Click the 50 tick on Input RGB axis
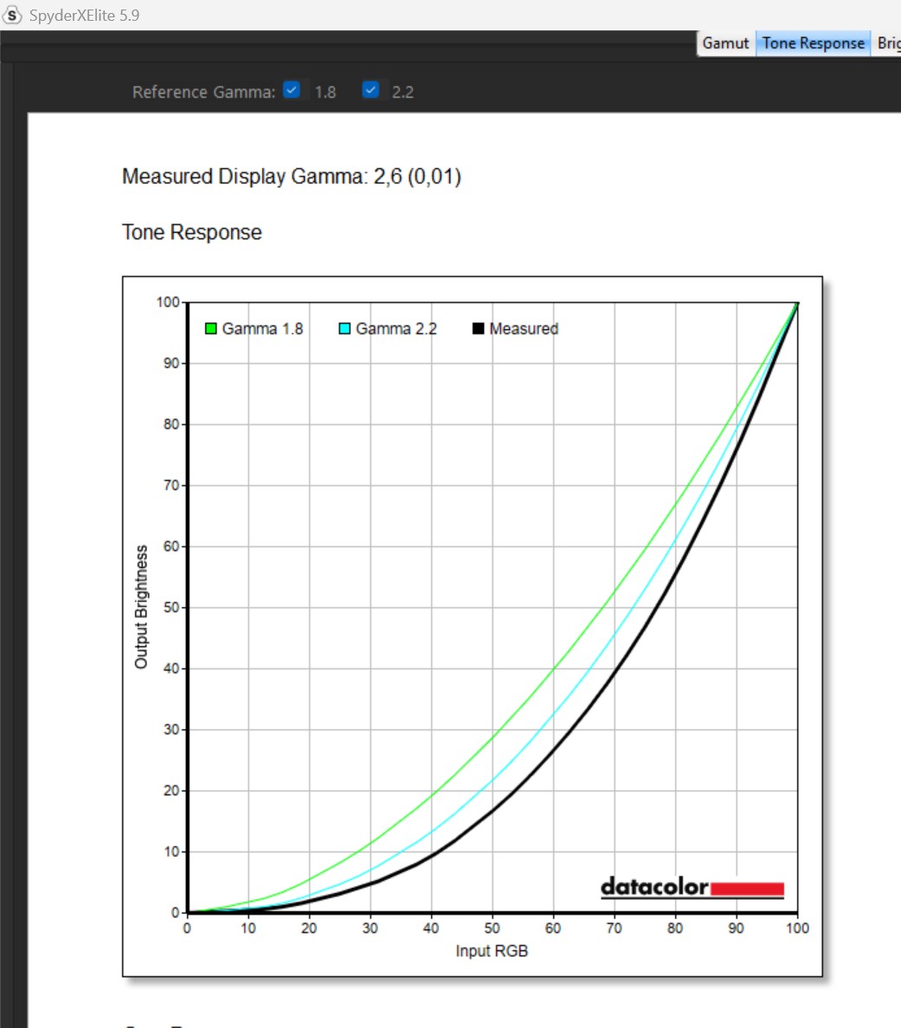Screen dimensions: 901x1028 point(492,928)
